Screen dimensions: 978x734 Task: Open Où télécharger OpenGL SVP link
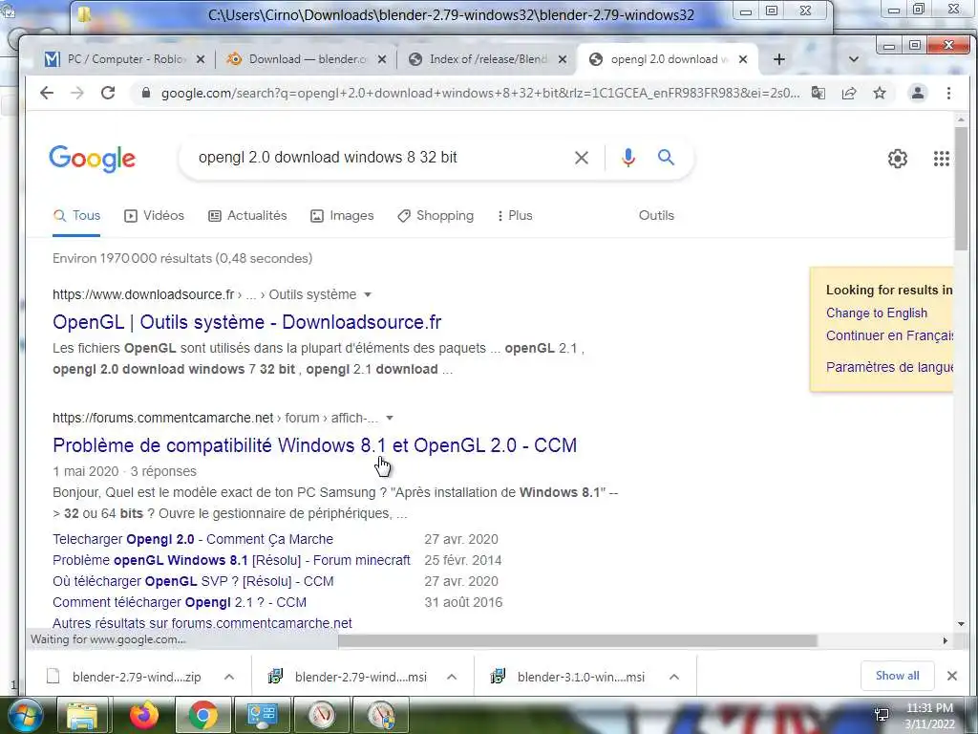(193, 581)
